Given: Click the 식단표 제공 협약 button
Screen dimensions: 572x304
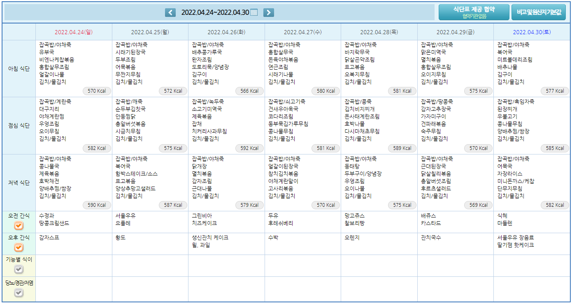Looking at the screenshot, I should click(474, 12).
